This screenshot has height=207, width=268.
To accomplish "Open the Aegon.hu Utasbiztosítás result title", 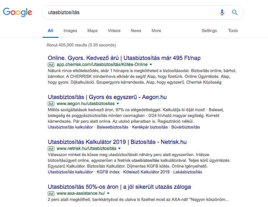I will click(107, 97).
